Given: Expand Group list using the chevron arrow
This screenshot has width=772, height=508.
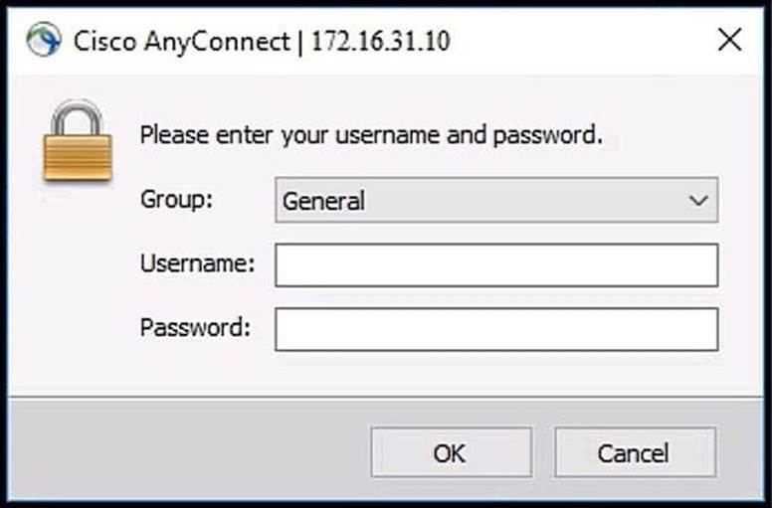Looking at the screenshot, I should click(697, 201).
